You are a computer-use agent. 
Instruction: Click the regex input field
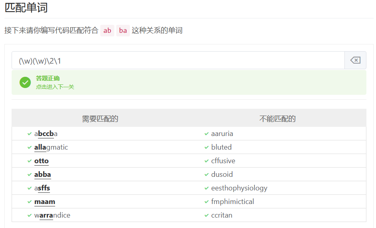click(178, 60)
